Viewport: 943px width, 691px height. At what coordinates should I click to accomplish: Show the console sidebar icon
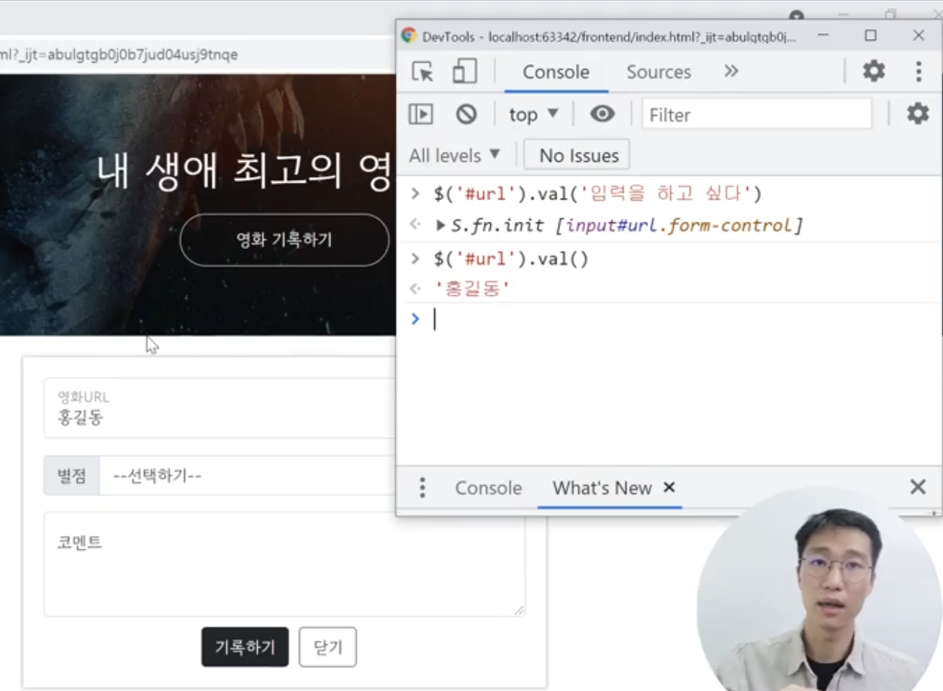pos(421,114)
